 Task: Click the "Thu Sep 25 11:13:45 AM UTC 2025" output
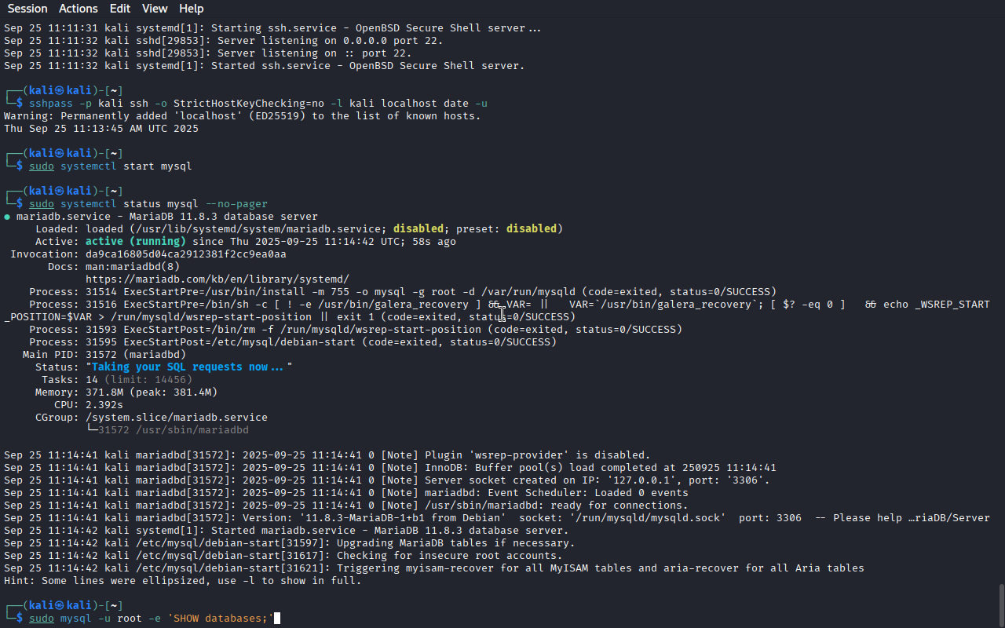(x=101, y=129)
